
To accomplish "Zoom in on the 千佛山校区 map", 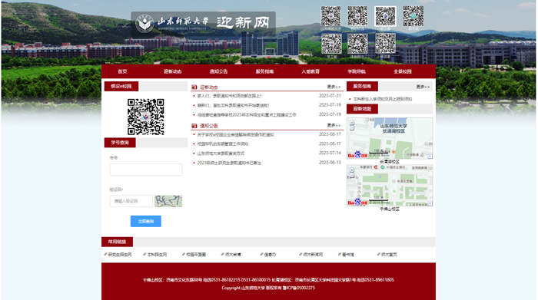I will pyautogui.click(x=352, y=170).
